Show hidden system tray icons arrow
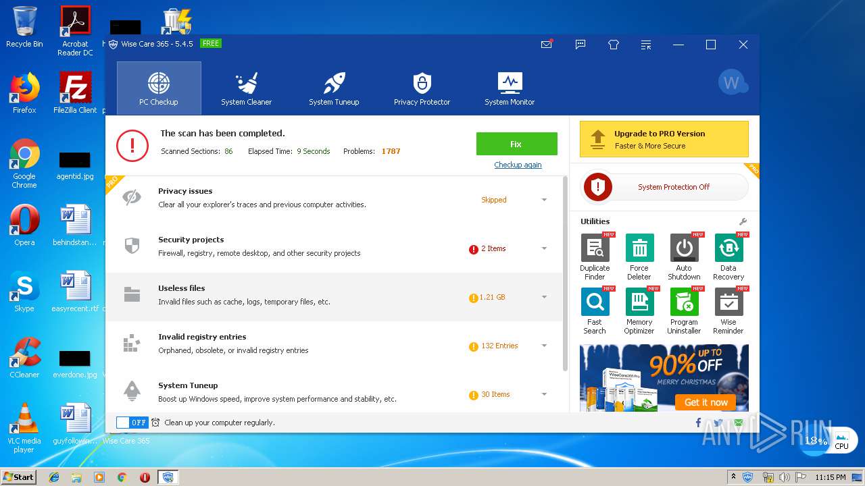 pyautogui.click(x=734, y=477)
